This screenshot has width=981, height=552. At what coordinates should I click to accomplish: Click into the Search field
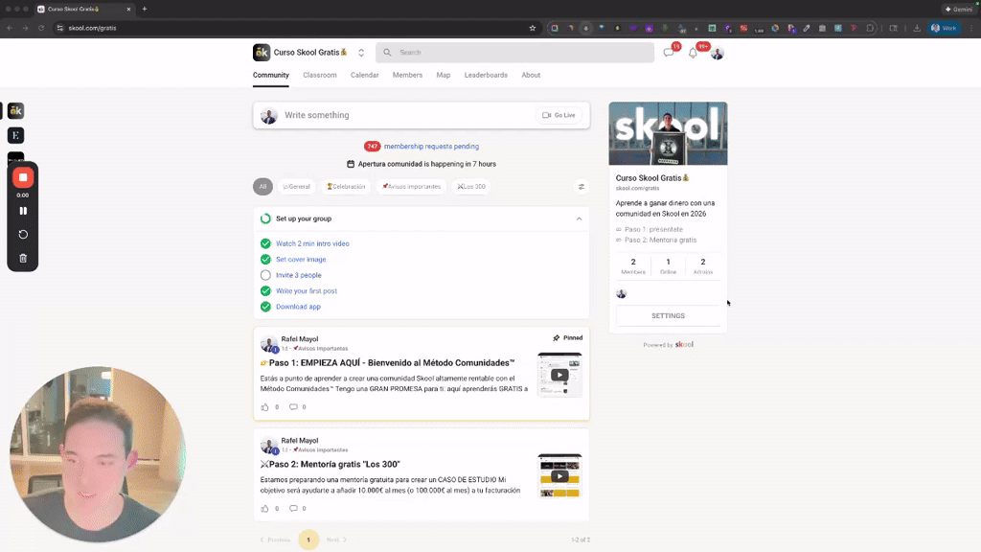[514, 53]
